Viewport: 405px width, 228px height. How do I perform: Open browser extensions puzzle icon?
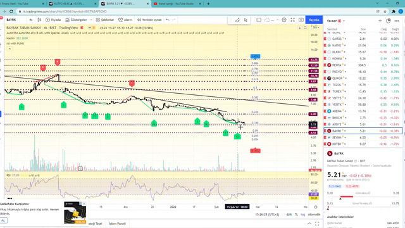(394, 11)
